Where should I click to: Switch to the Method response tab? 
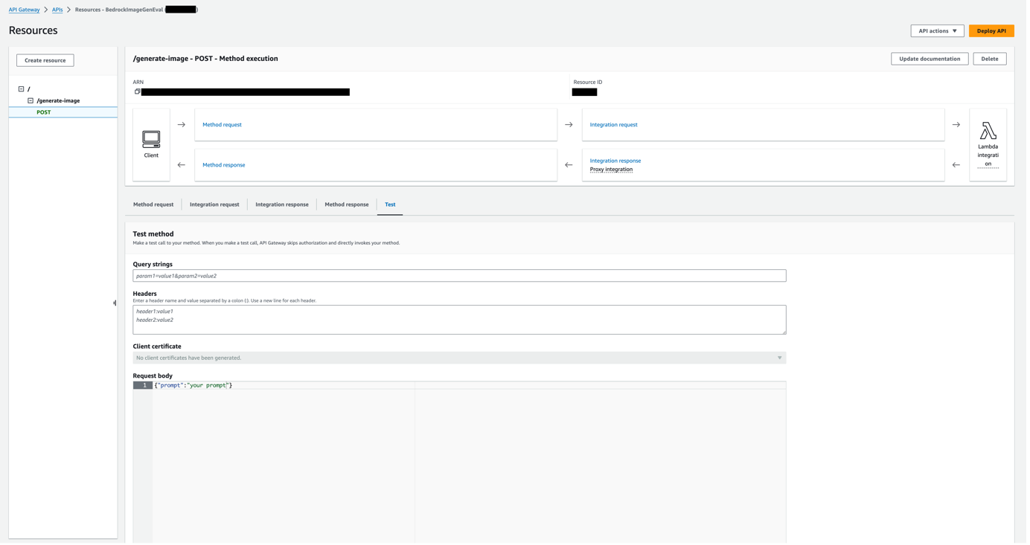(346, 204)
